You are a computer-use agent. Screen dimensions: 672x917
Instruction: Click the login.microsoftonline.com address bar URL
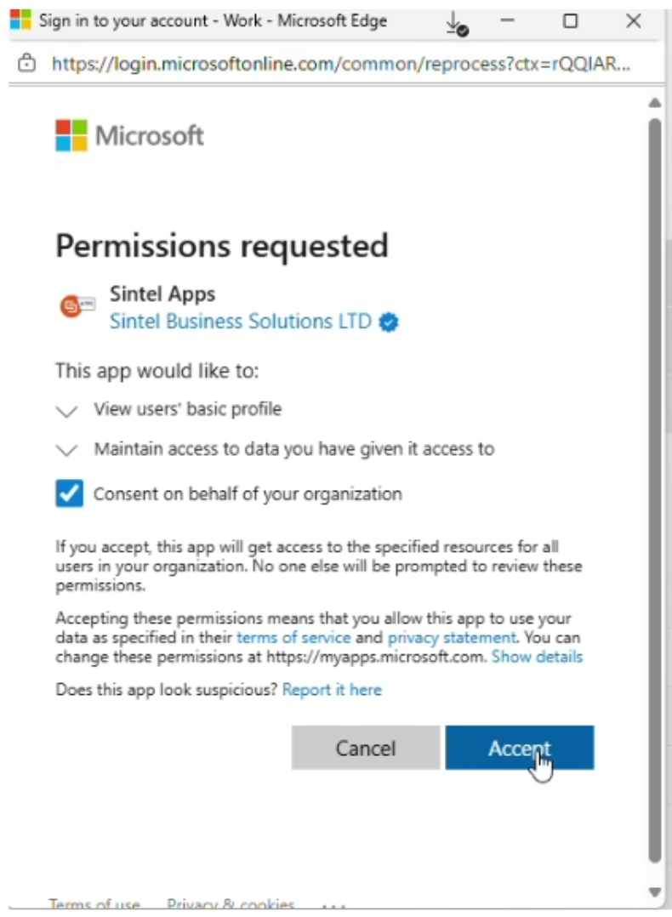tap(340, 63)
